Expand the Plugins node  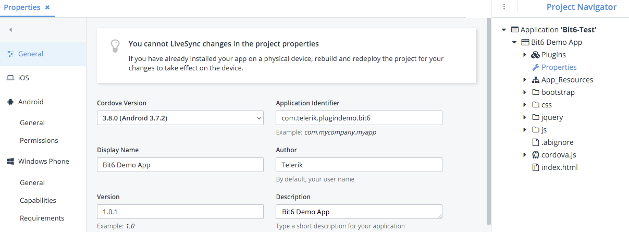(525, 55)
